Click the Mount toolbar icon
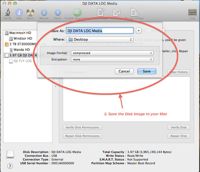The image size is (200, 172). 44,13
